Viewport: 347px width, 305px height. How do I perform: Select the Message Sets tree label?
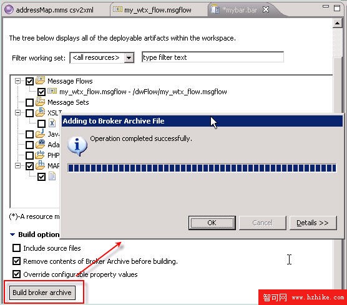click(68, 102)
